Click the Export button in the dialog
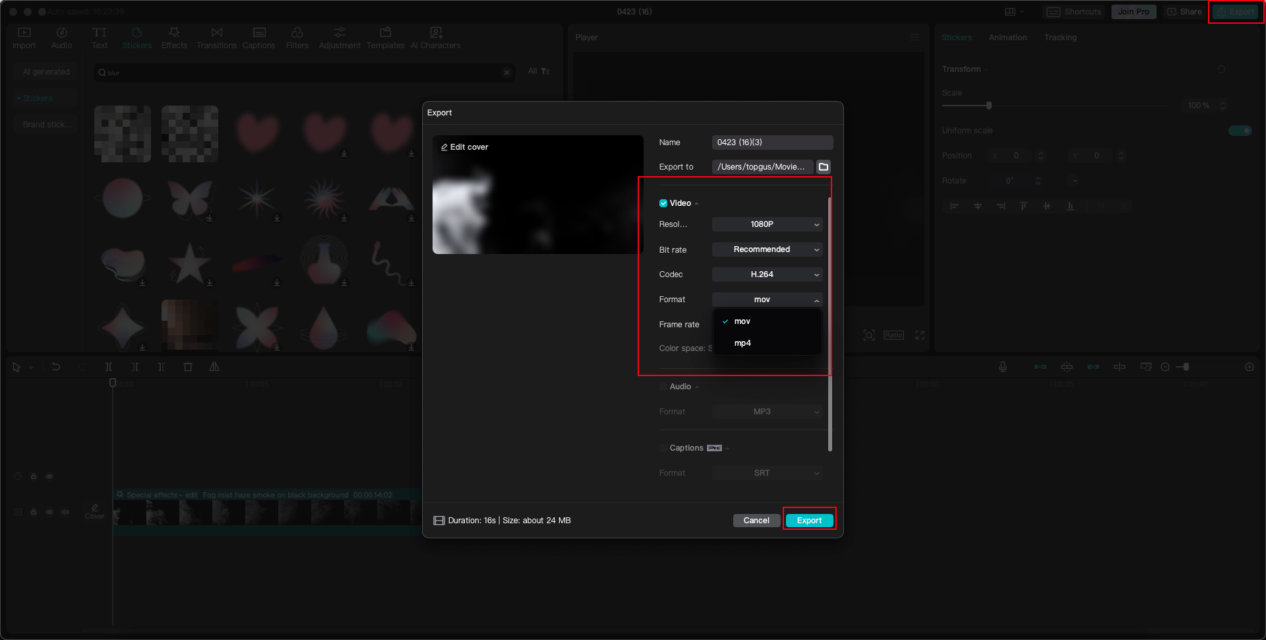 point(809,520)
